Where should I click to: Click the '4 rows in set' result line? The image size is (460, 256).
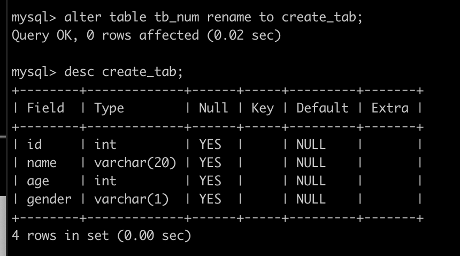[102, 236]
